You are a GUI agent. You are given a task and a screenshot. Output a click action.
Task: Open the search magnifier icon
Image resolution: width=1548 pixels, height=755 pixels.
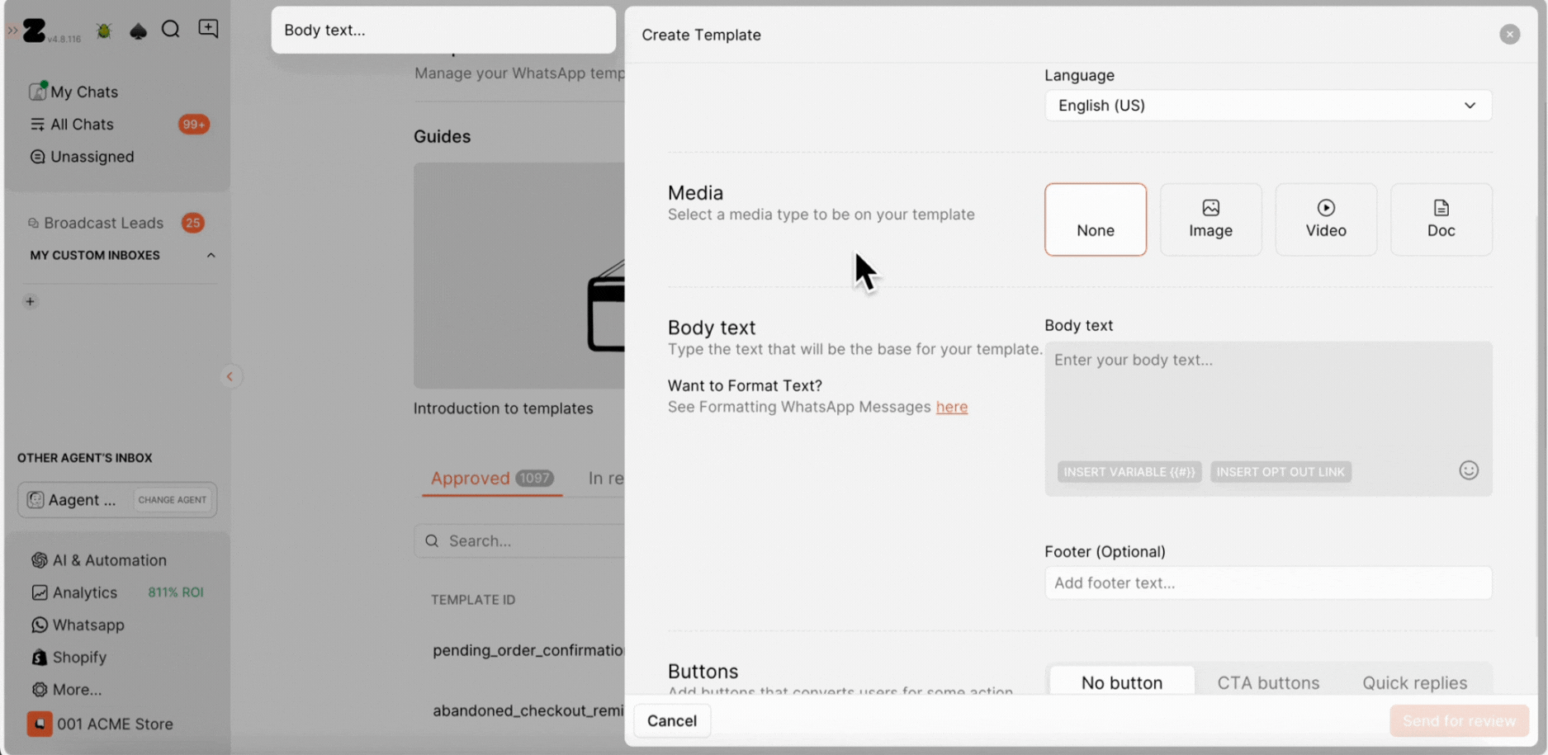171,30
